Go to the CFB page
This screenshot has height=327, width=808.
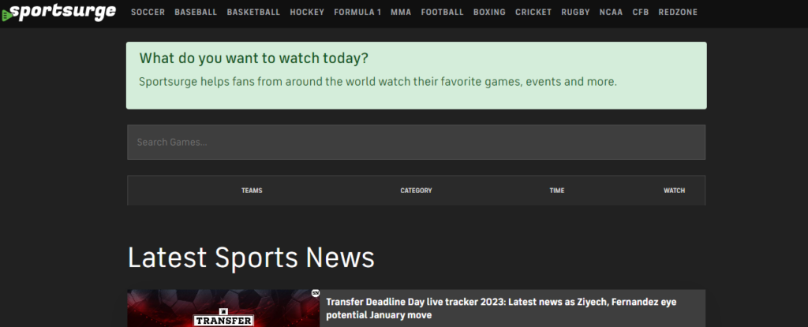641,13
